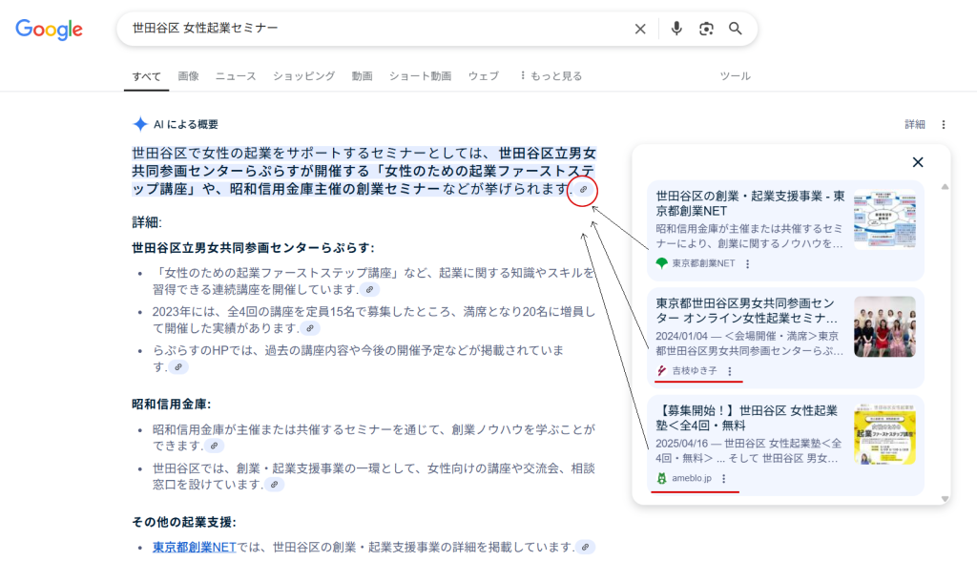Open the AI overview three-dot options menu
977x561 pixels.
[x=944, y=125]
